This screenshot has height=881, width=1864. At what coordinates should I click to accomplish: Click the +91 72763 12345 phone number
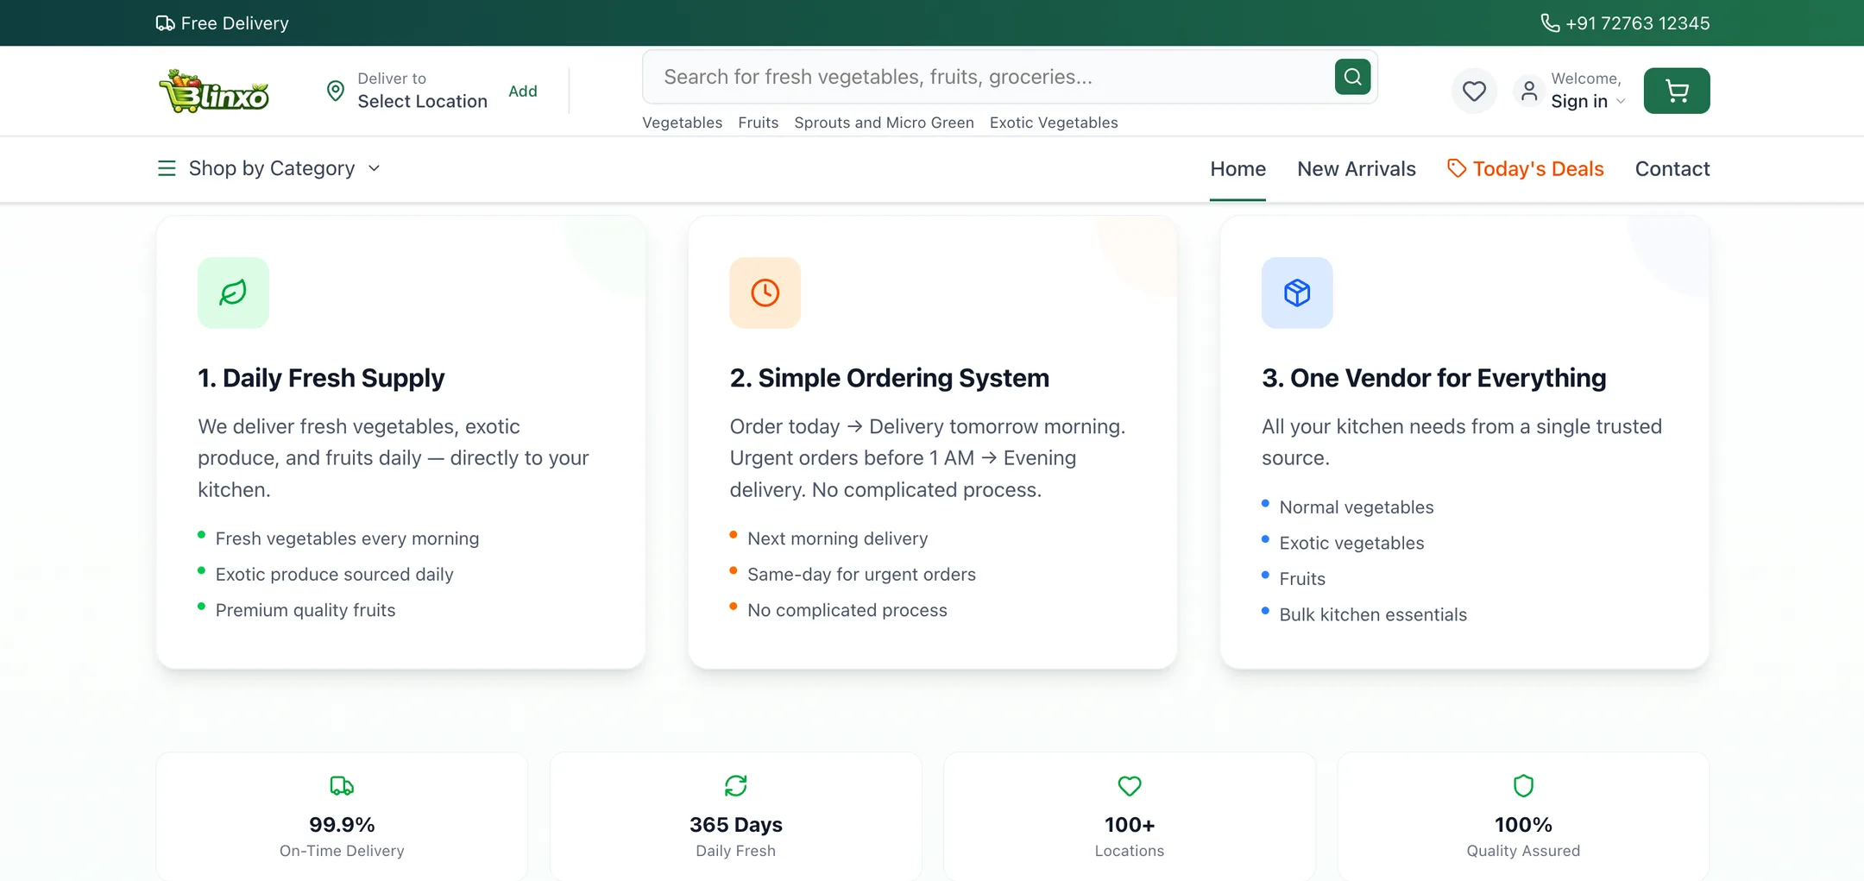(x=1637, y=23)
